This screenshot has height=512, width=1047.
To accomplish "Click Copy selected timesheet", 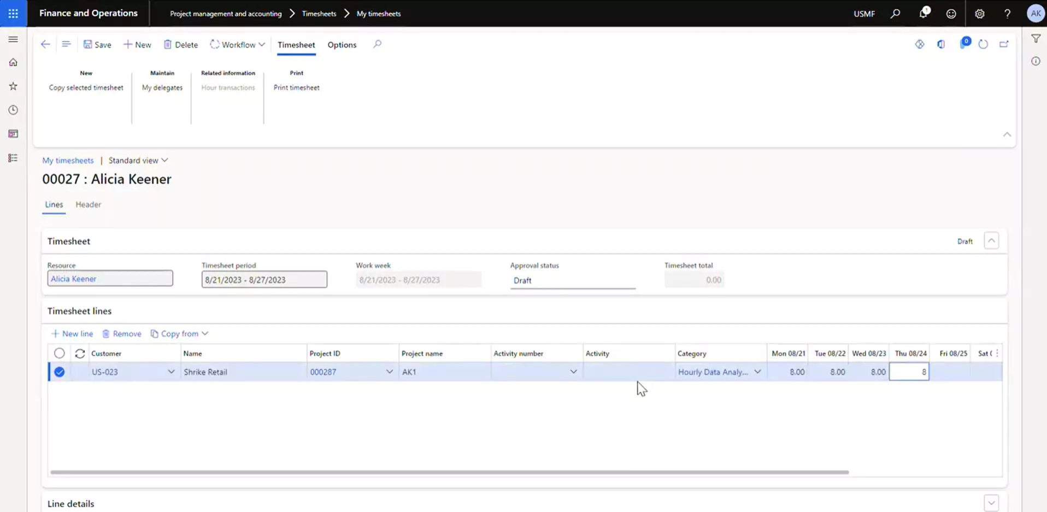I will point(86,87).
